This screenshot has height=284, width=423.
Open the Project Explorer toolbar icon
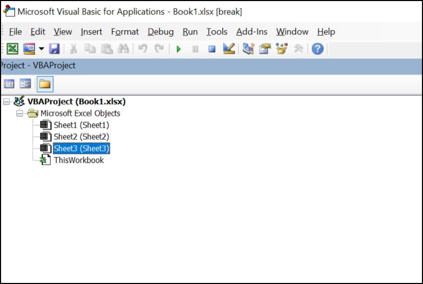[x=248, y=49]
